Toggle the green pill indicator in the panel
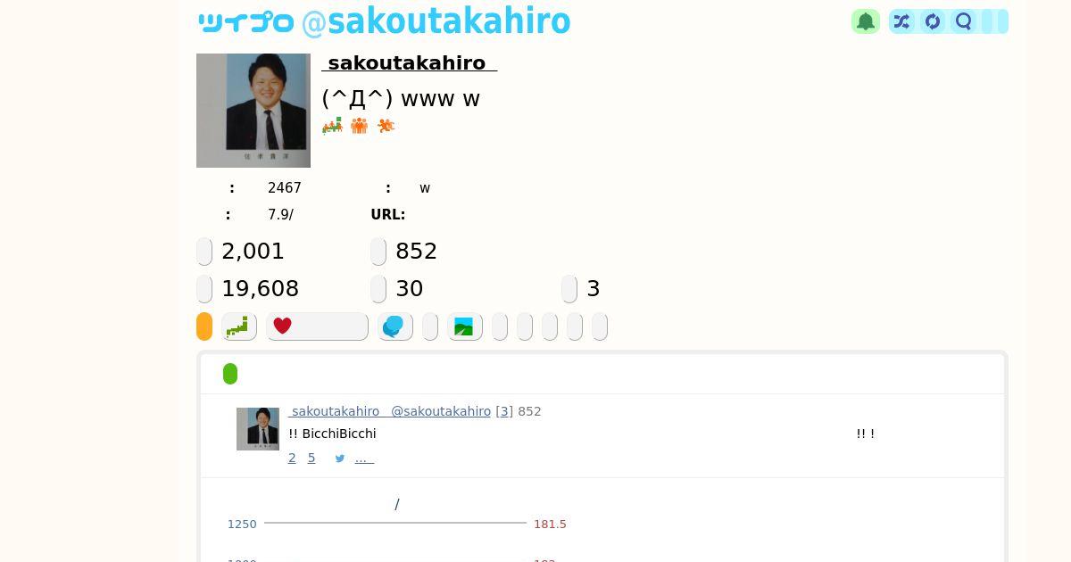Image resolution: width=1071 pixels, height=562 pixels. click(230, 374)
